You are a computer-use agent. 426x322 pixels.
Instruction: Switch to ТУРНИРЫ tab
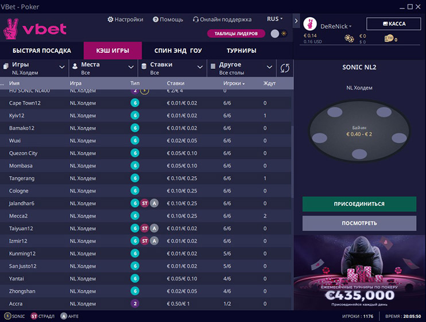[242, 51]
